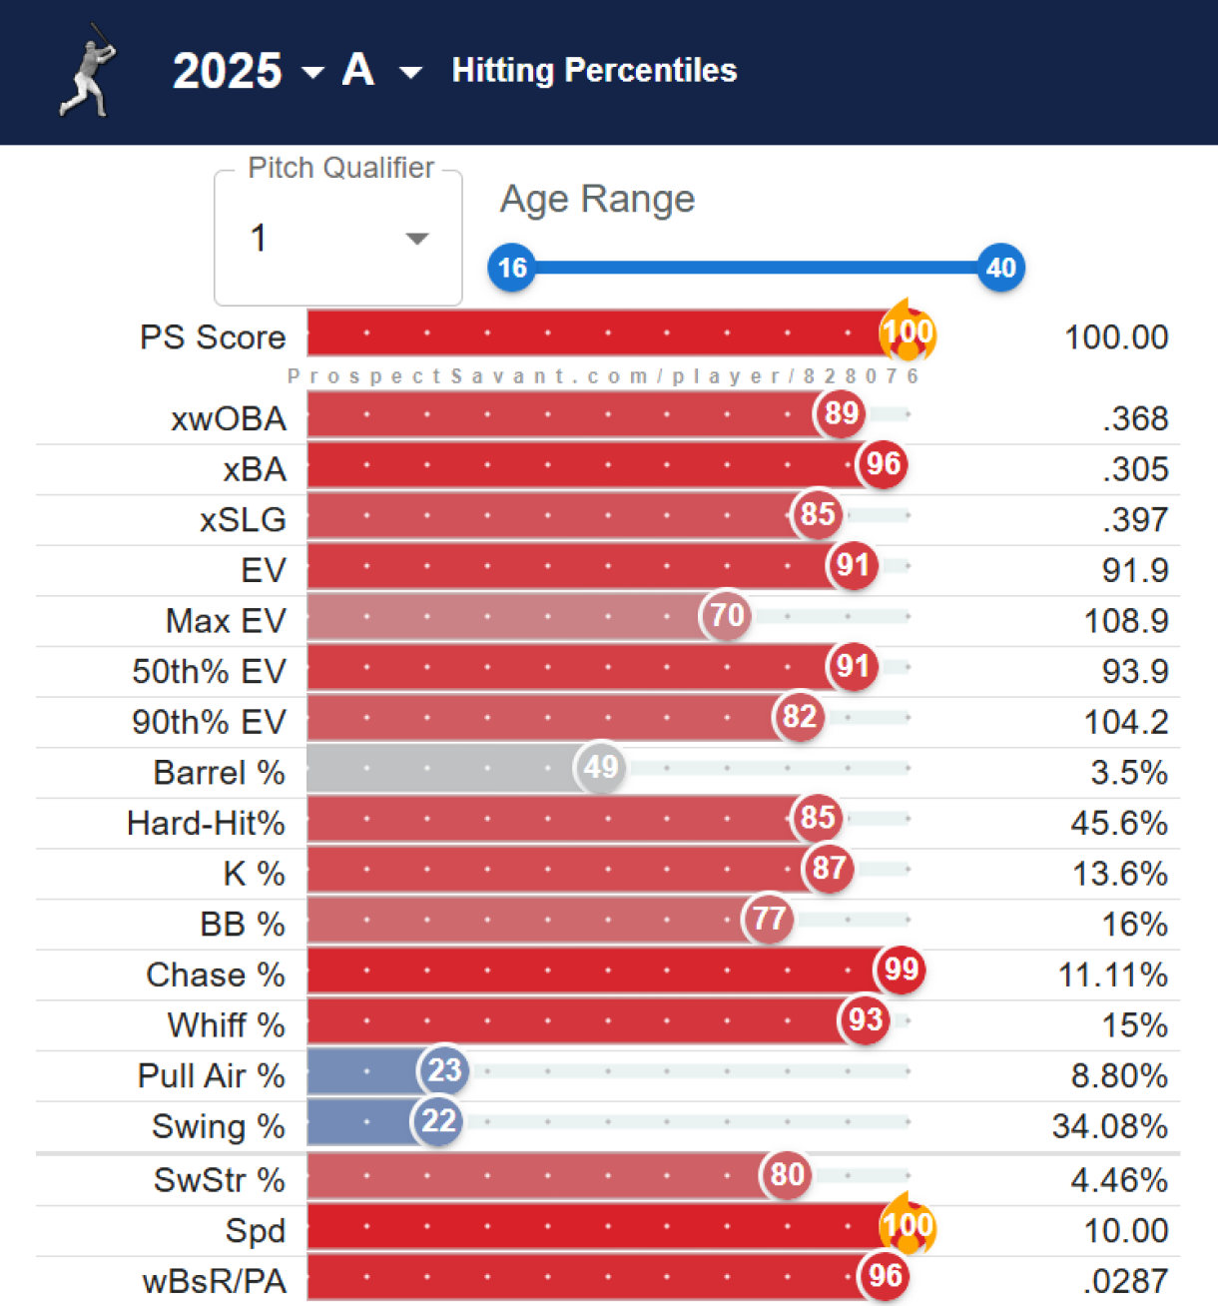Select the Hitting Percentiles heading
This screenshot has height=1306, width=1218.
pyautogui.click(x=594, y=70)
